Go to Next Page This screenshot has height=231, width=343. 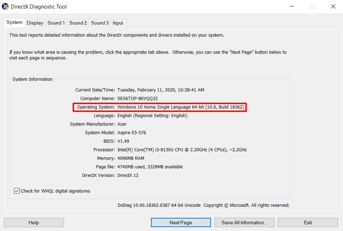tap(181, 222)
